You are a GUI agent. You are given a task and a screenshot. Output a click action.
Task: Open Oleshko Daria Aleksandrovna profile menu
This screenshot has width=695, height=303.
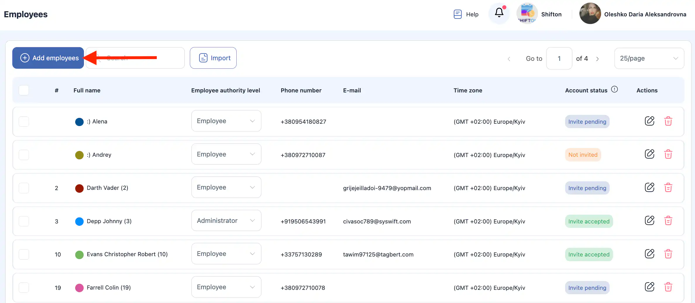pos(633,14)
